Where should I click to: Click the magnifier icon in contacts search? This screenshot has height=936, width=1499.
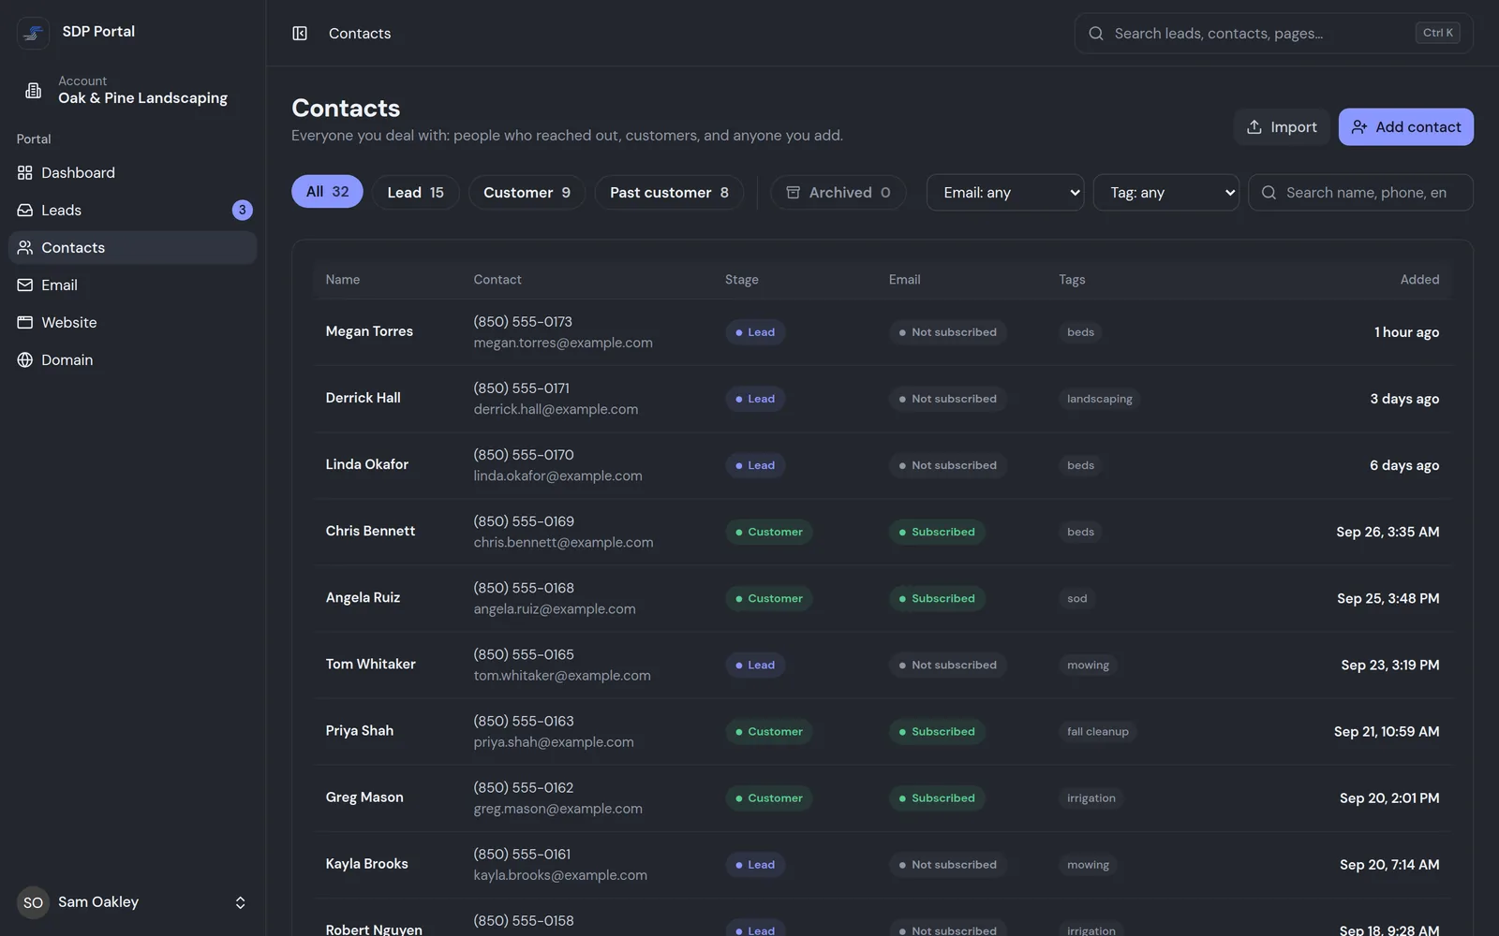point(1269,193)
